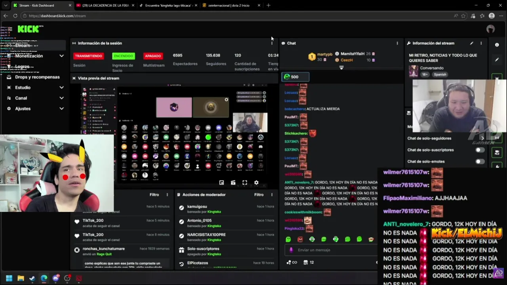
Task: Open Windows Start menu
Action: (x=9, y=278)
